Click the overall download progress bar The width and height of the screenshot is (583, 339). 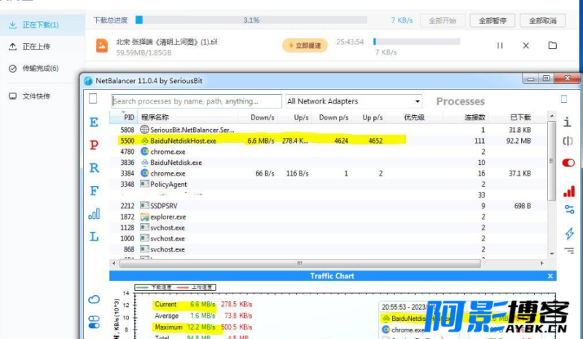(251, 20)
